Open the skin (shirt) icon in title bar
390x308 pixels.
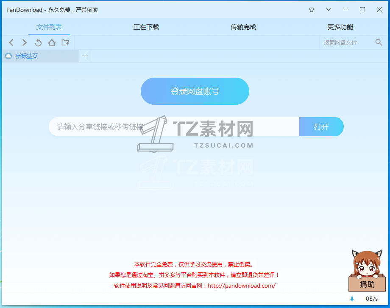(x=312, y=10)
